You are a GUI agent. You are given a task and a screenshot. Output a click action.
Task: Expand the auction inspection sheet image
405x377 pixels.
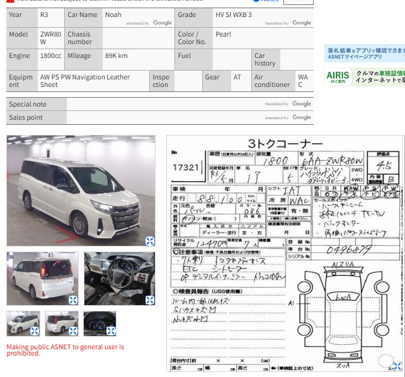tap(397, 366)
